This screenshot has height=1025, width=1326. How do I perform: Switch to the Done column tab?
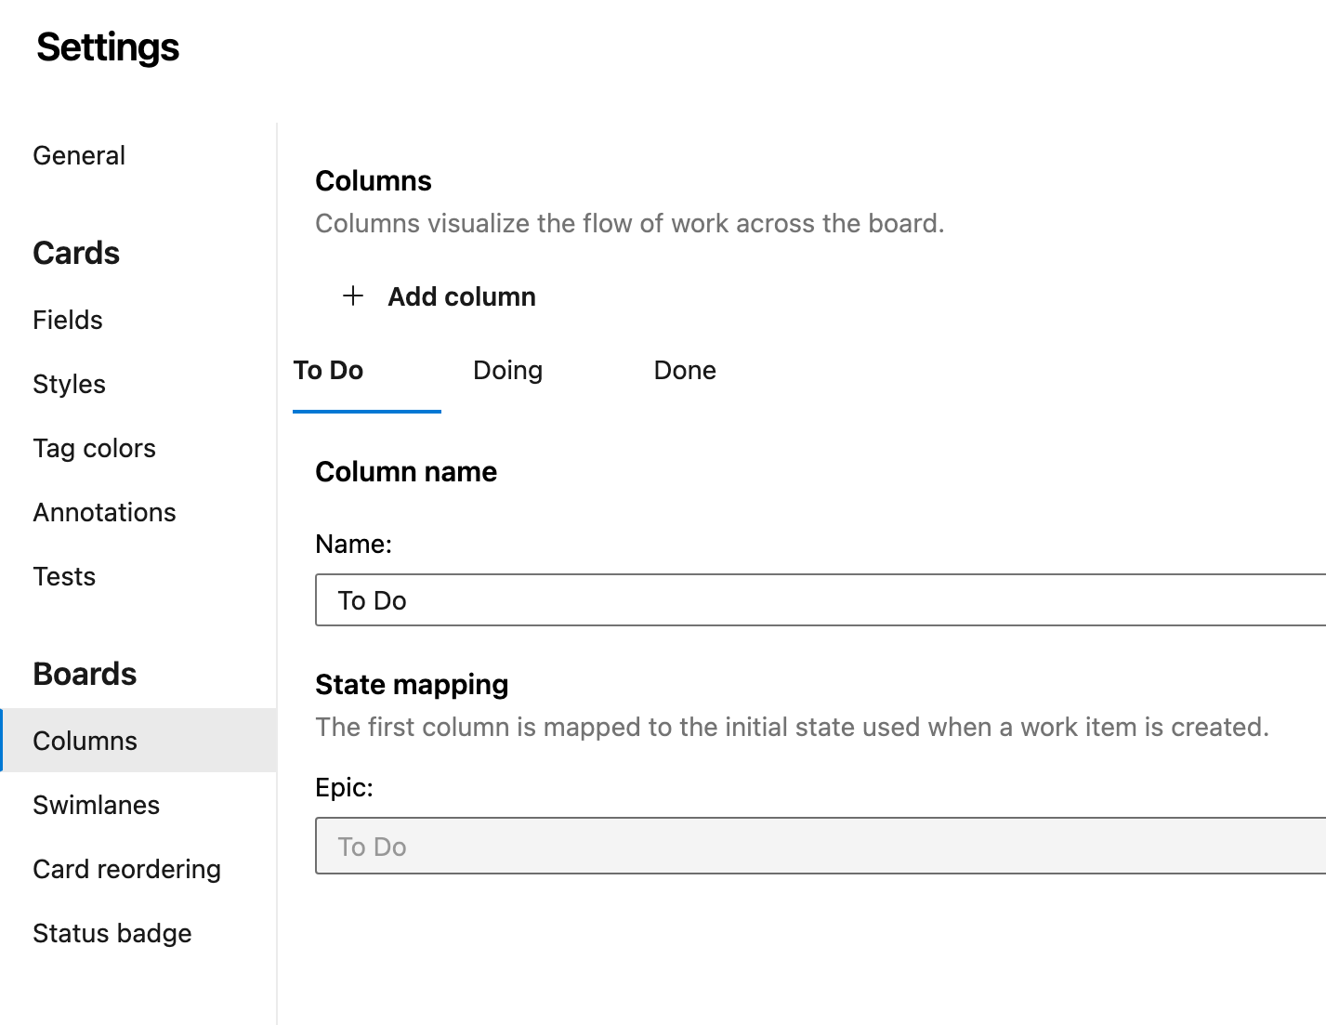[685, 370]
